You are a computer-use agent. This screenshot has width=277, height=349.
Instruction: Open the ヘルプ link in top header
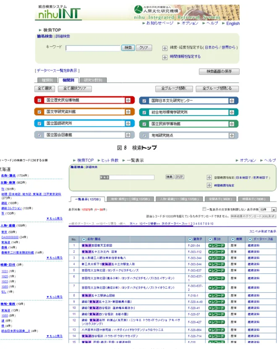(x=212, y=23)
